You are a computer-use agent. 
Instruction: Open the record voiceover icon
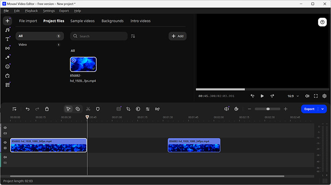(236, 109)
